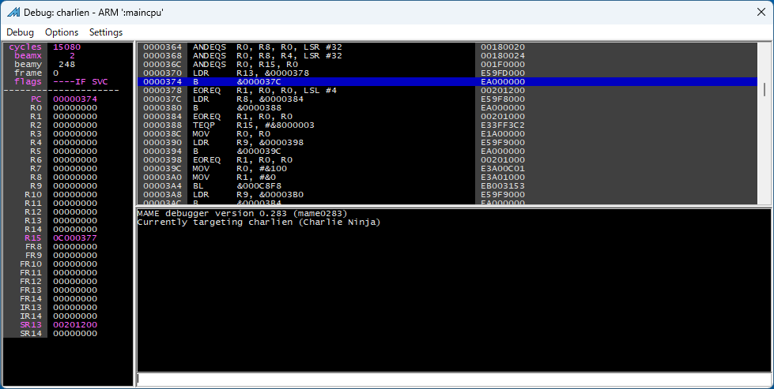774x389 pixels.
Task: Open the Settings menu
Action: coord(106,32)
